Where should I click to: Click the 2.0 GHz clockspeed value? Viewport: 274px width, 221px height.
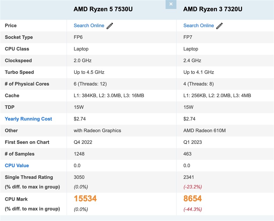pos(82,61)
